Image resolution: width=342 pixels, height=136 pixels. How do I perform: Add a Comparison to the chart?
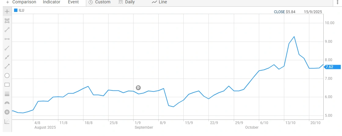21,2
